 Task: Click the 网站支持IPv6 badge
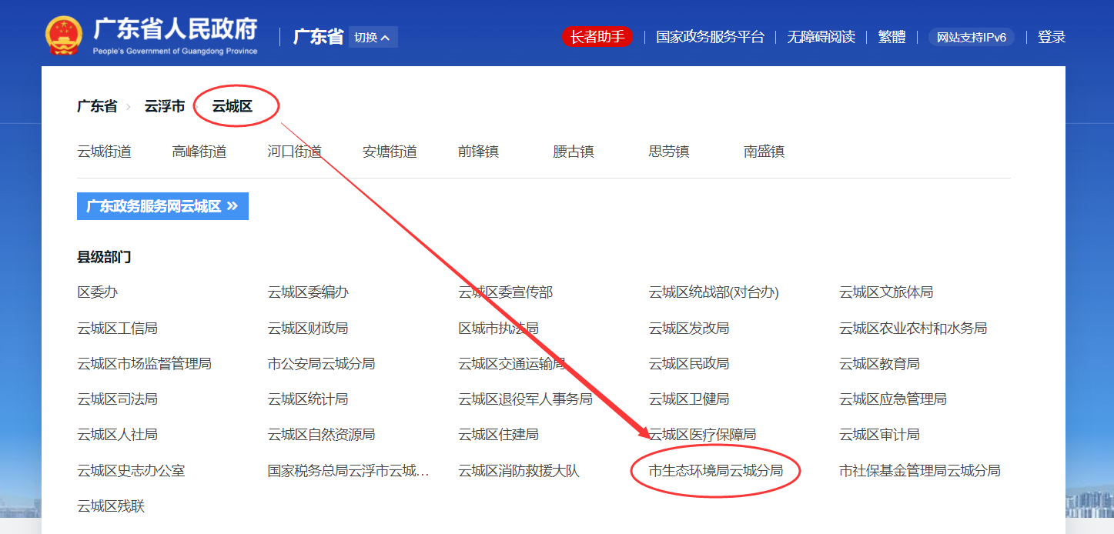[971, 37]
